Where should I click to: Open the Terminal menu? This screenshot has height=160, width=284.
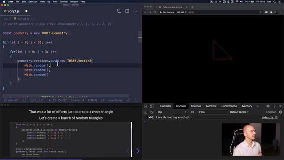pos(63,2)
